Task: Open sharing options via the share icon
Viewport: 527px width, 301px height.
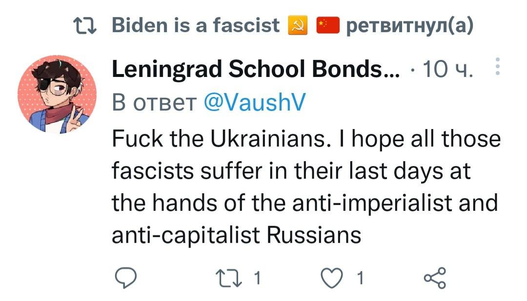Action: coord(434,279)
